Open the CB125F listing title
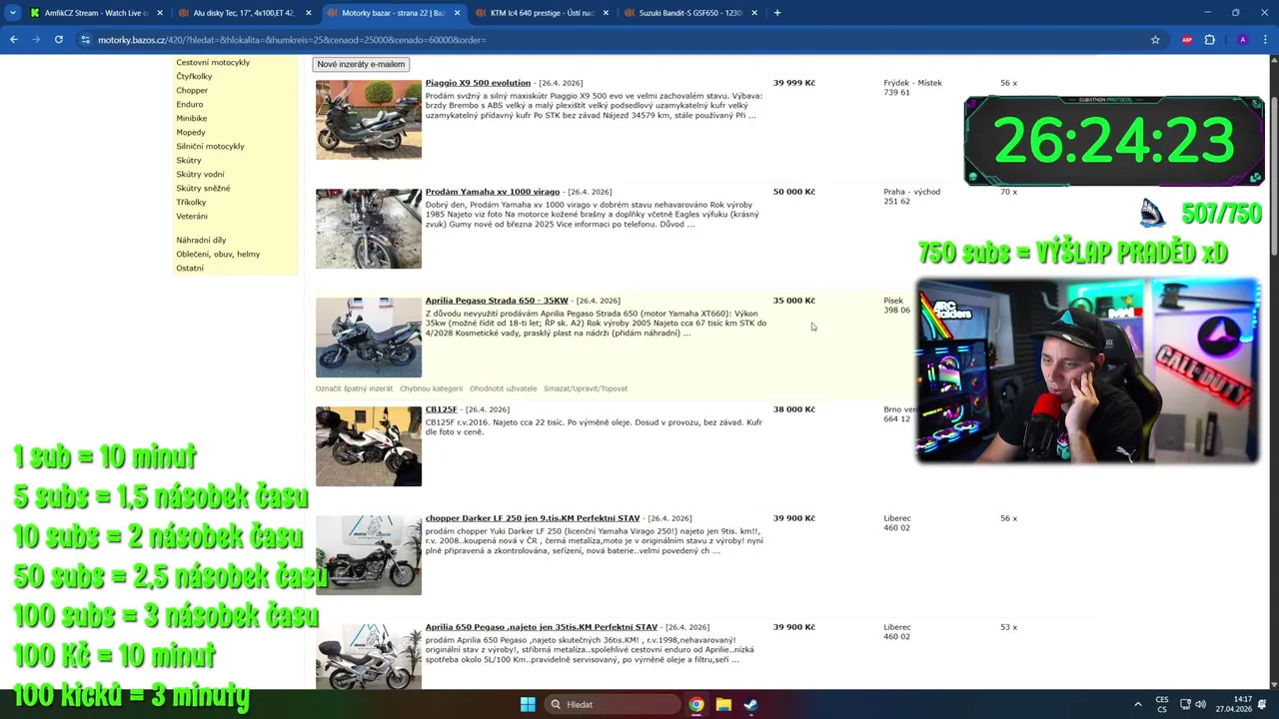Image resolution: width=1279 pixels, height=719 pixels. click(441, 409)
